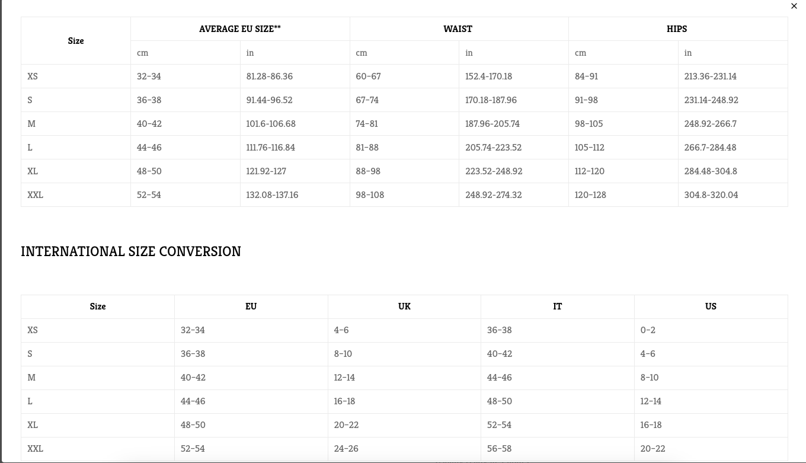Click the 60-67 waist cm cell
The image size is (806, 463).
(x=369, y=76)
